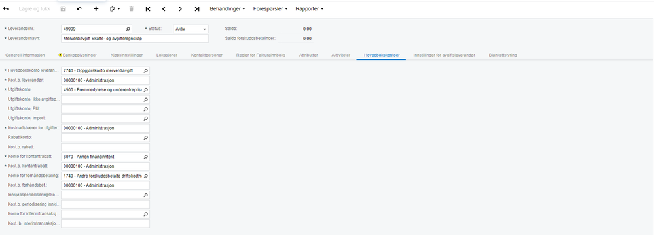Go to the next record
The height and width of the screenshot is (235, 654).
pos(180,8)
